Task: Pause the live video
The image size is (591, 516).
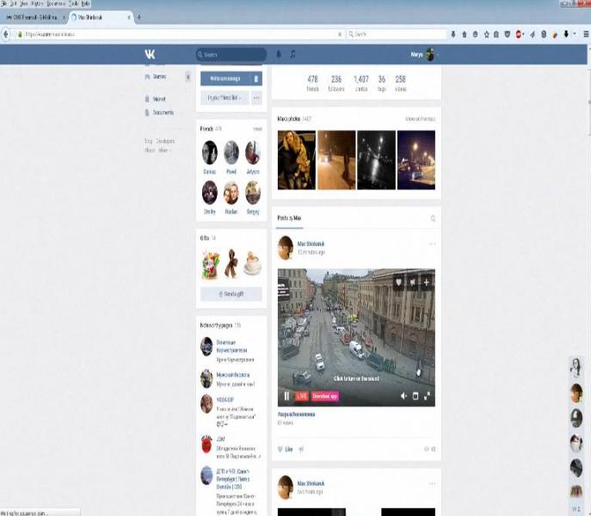Action: (287, 396)
